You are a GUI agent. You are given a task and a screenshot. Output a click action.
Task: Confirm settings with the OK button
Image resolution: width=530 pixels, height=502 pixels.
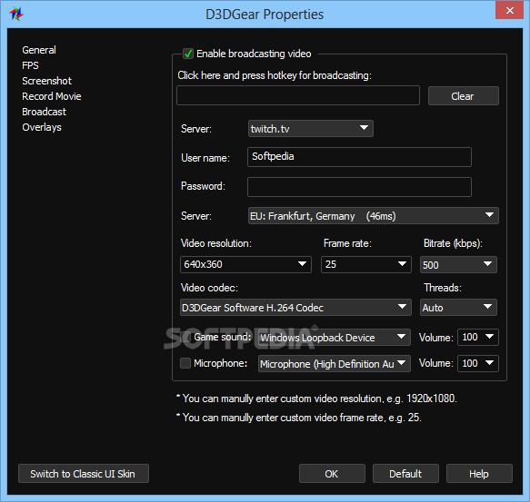[x=332, y=474]
